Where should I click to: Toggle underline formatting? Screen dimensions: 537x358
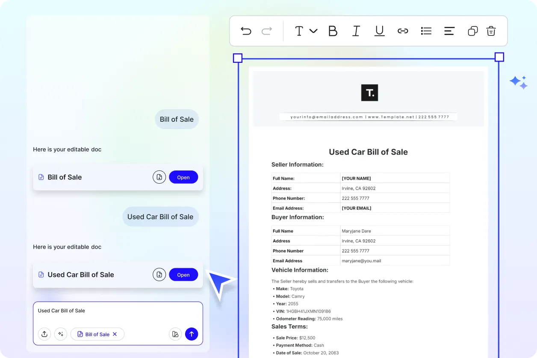379,31
